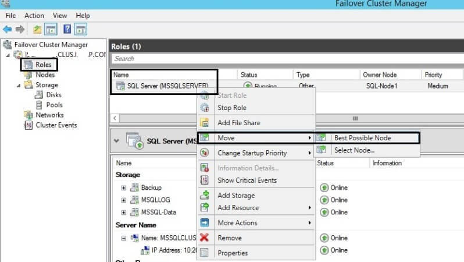
Task: Click the Show Critical Events icon
Action: click(x=205, y=180)
